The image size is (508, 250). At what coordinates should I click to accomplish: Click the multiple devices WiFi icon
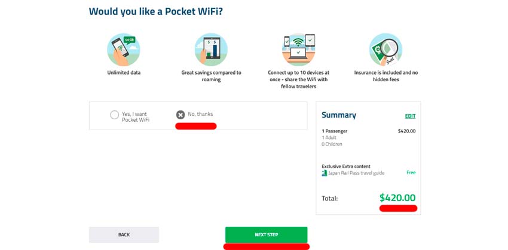(x=298, y=49)
